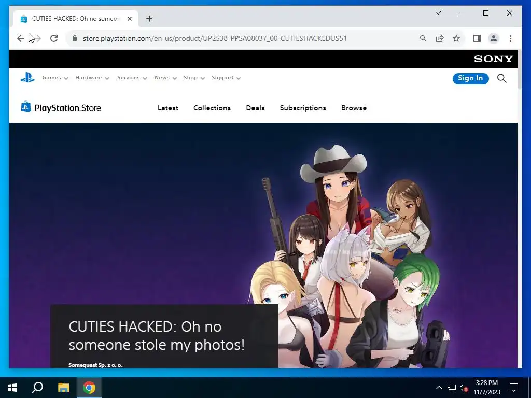Open the Windows Start menu
531x398 pixels.
12,388
